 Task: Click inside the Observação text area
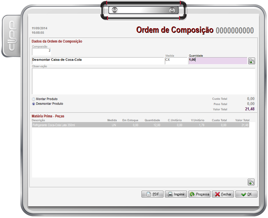click(x=143, y=81)
